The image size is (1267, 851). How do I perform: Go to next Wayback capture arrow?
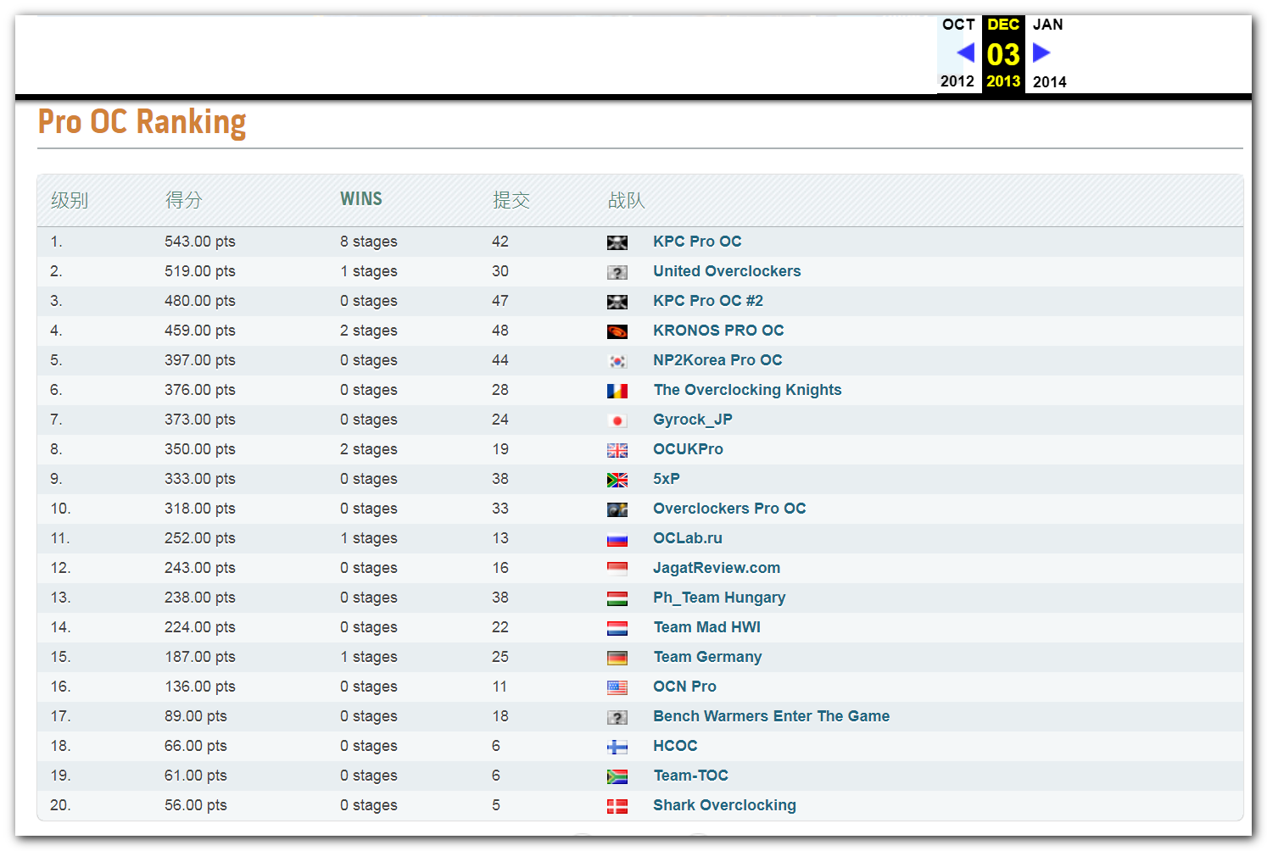1041,53
